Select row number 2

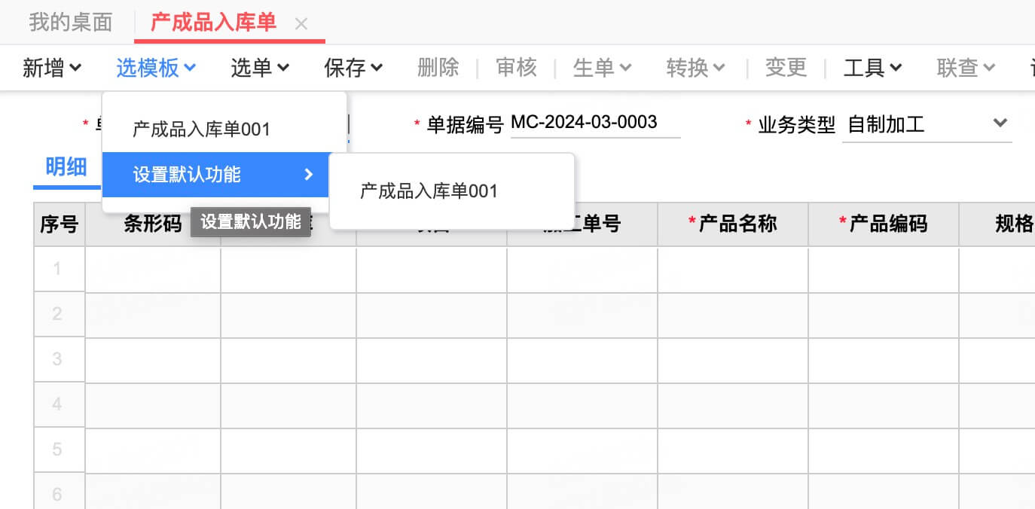pos(60,314)
